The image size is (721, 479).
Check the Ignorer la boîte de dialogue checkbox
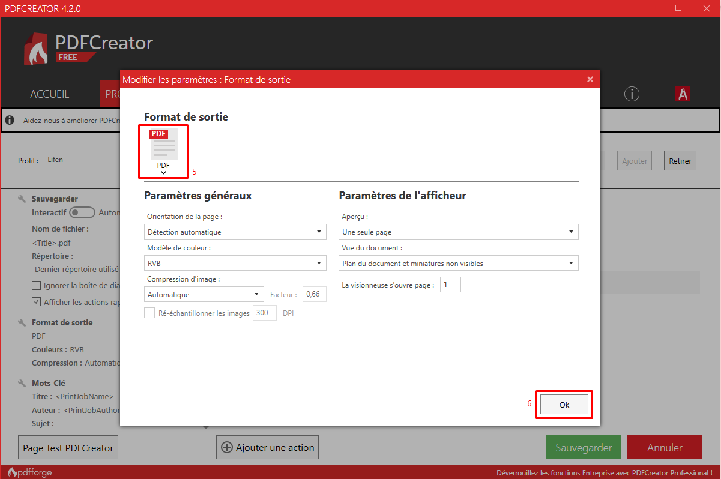coord(37,286)
